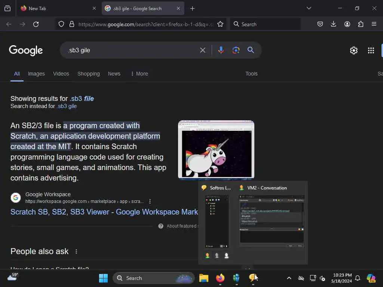Select the Softros LAN Messenger preview
This screenshot has width=383, height=287.
[217, 222]
